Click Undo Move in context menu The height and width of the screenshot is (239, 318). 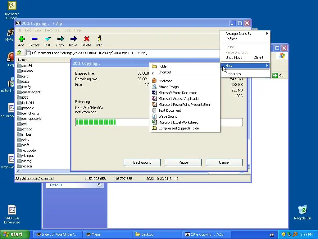[245, 58]
